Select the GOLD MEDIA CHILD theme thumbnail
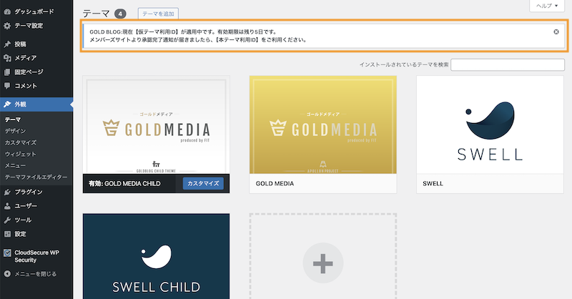 coord(156,125)
